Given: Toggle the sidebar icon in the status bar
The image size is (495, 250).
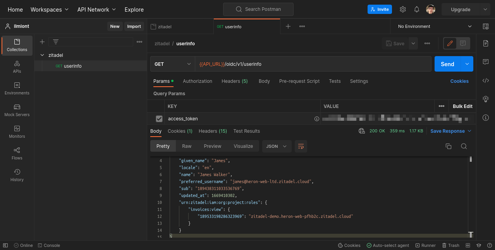Looking at the screenshot, I should [x=5, y=245].
